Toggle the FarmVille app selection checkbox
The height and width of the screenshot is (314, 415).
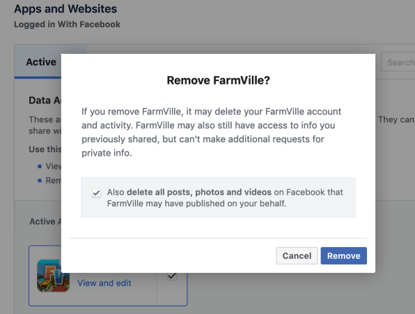click(x=172, y=276)
